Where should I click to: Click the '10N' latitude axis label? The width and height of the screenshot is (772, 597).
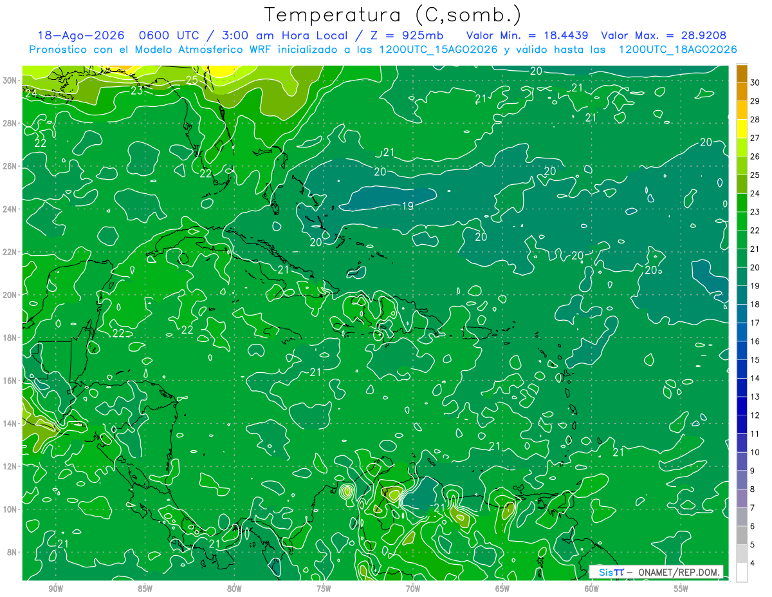click(x=11, y=509)
